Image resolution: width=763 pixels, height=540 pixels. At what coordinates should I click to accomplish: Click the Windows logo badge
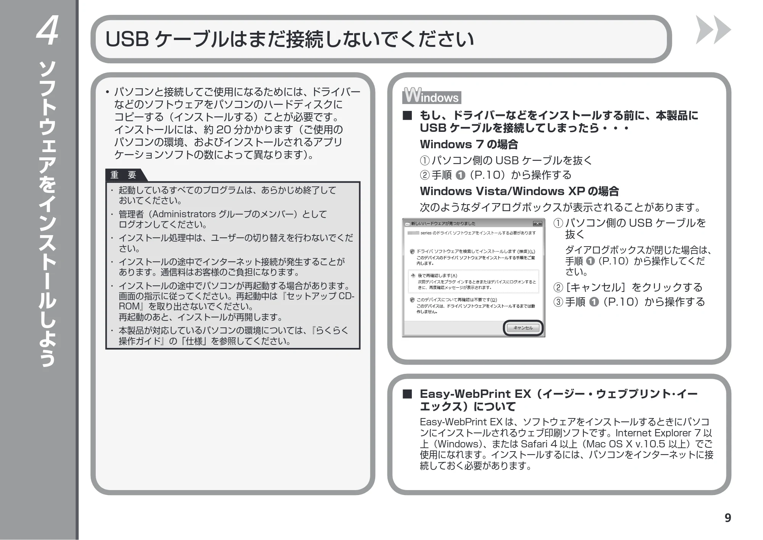click(x=432, y=96)
